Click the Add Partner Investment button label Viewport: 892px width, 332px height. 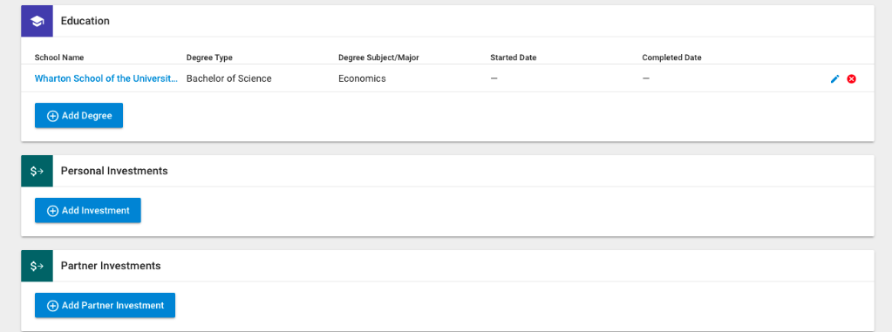pyautogui.click(x=112, y=306)
